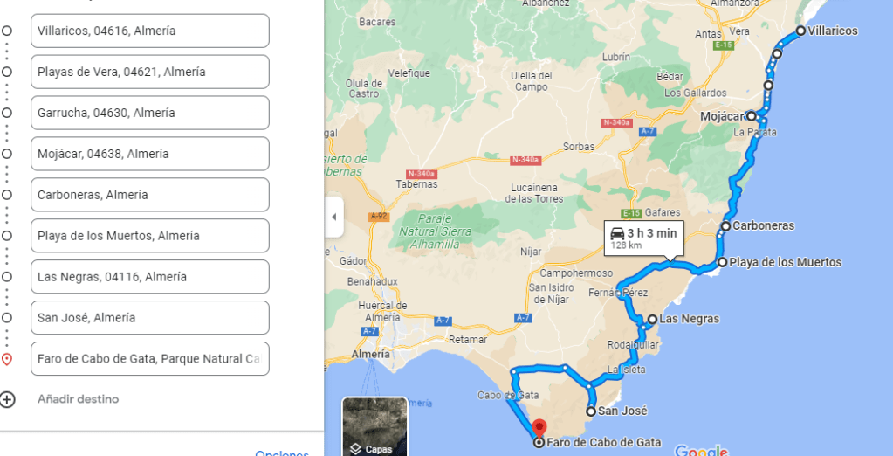The height and width of the screenshot is (456, 893).
Task: Collapse the side panel with arrow
Action: pos(334,217)
